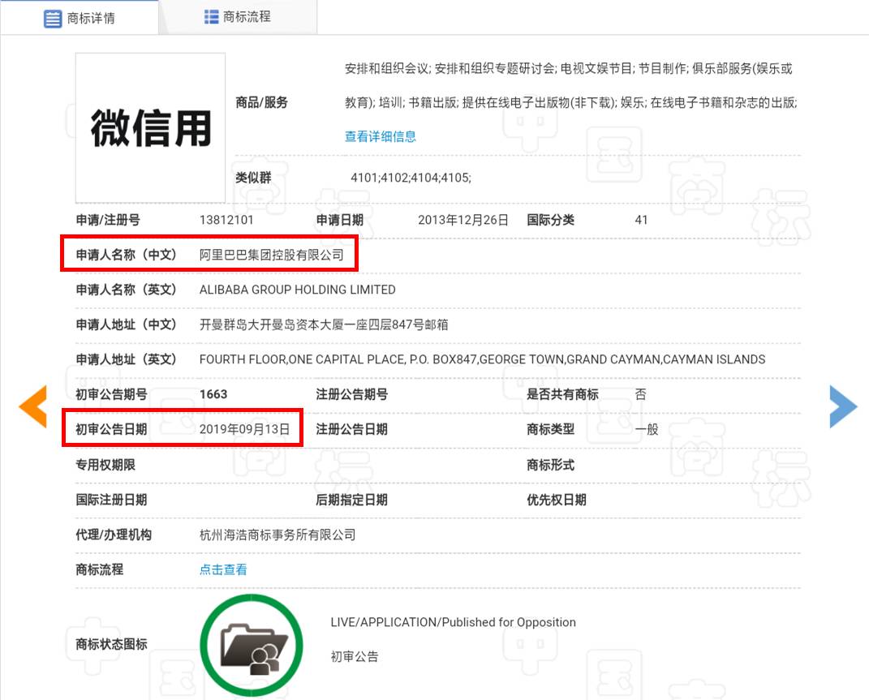Click the Cayman Islands English address text

click(x=482, y=359)
